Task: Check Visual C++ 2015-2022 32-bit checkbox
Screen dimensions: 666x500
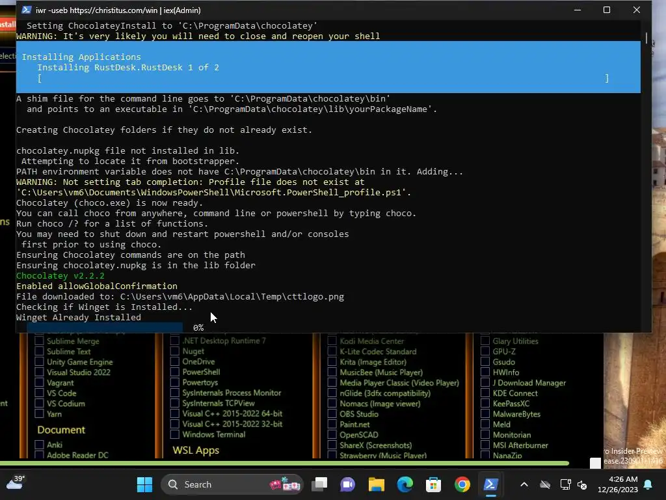Action: pyautogui.click(x=174, y=424)
